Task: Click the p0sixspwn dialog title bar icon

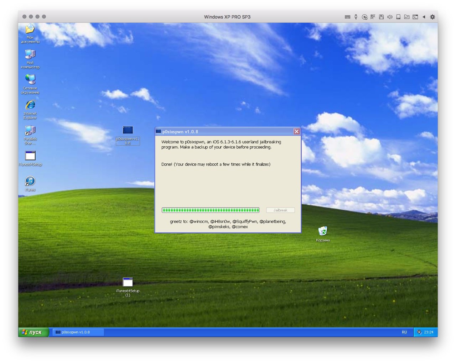Action: pos(159,132)
